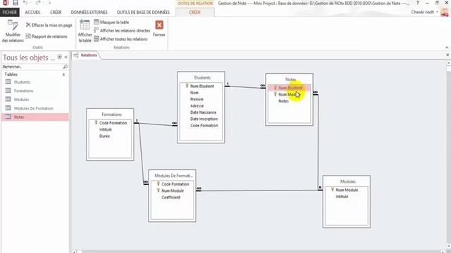This screenshot has width=451, height=253.
Task: Collapse navigation pane with chevron button
Action: pos(66,57)
